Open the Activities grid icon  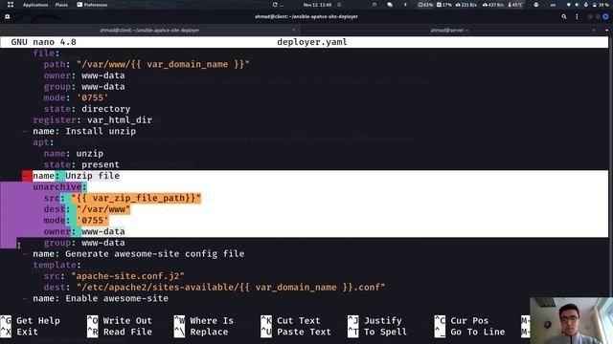(11, 5)
